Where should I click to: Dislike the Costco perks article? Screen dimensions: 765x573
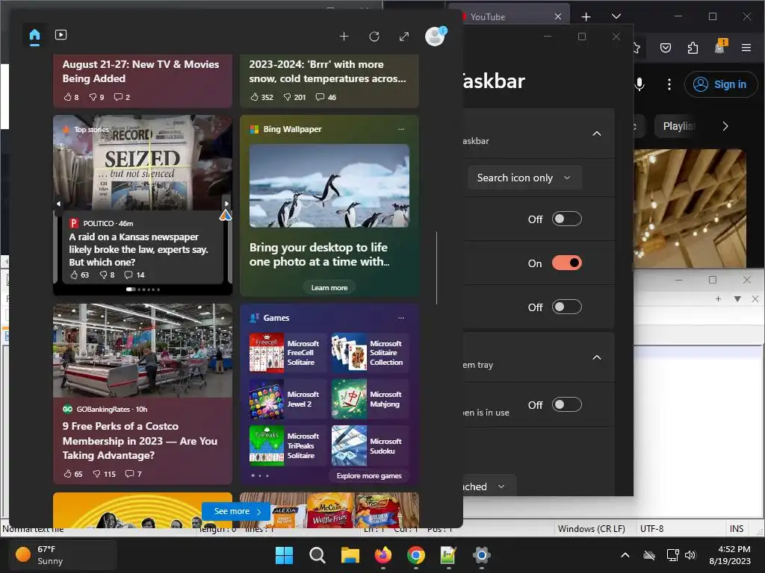(104, 474)
